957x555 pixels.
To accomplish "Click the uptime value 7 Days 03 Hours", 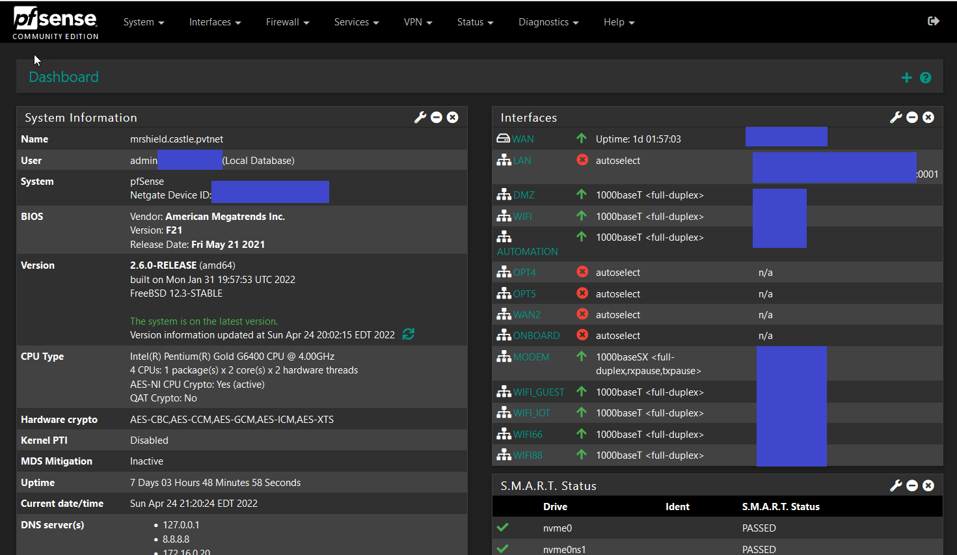I will (x=215, y=483).
